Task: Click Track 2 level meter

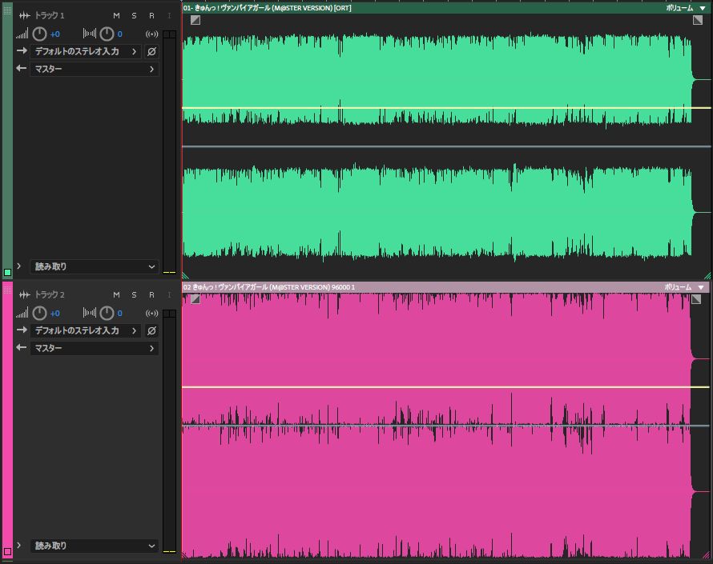Action: tap(169, 431)
